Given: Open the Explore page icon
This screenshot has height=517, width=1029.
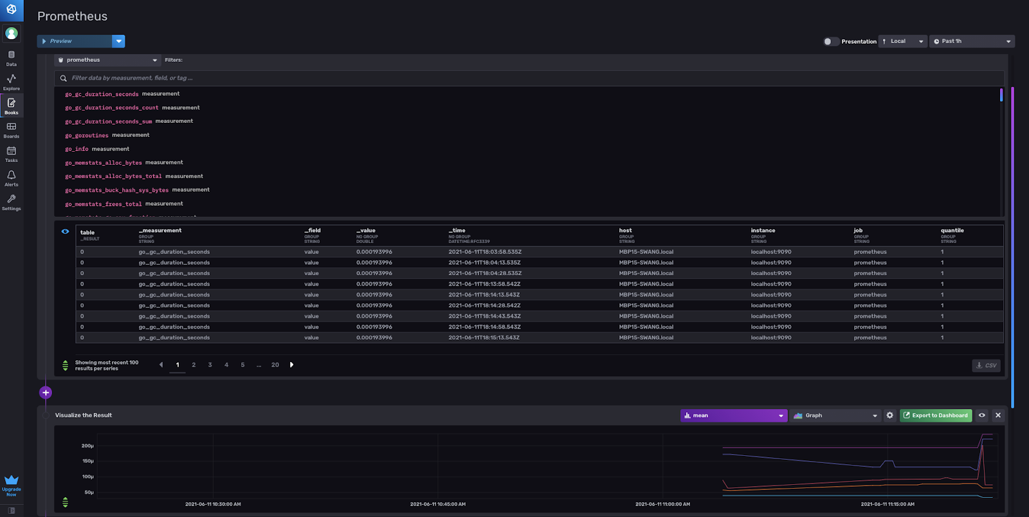Looking at the screenshot, I should [x=12, y=82].
